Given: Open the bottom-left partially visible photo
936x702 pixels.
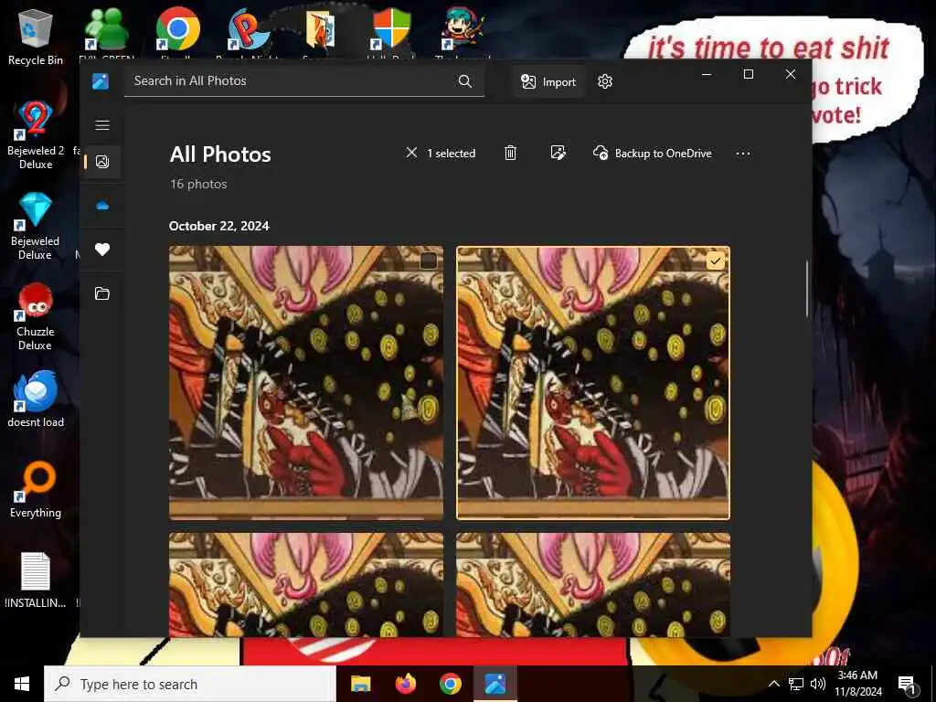Looking at the screenshot, I should [x=306, y=584].
